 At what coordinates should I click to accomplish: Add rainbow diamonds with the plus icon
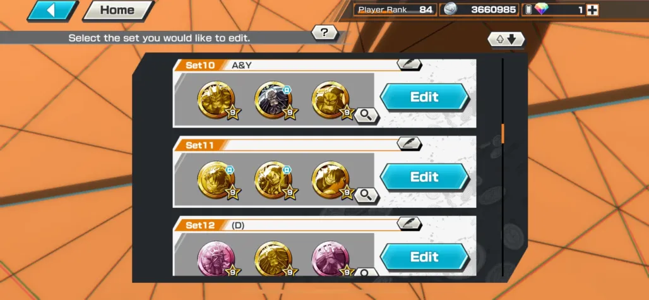tap(592, 10)
